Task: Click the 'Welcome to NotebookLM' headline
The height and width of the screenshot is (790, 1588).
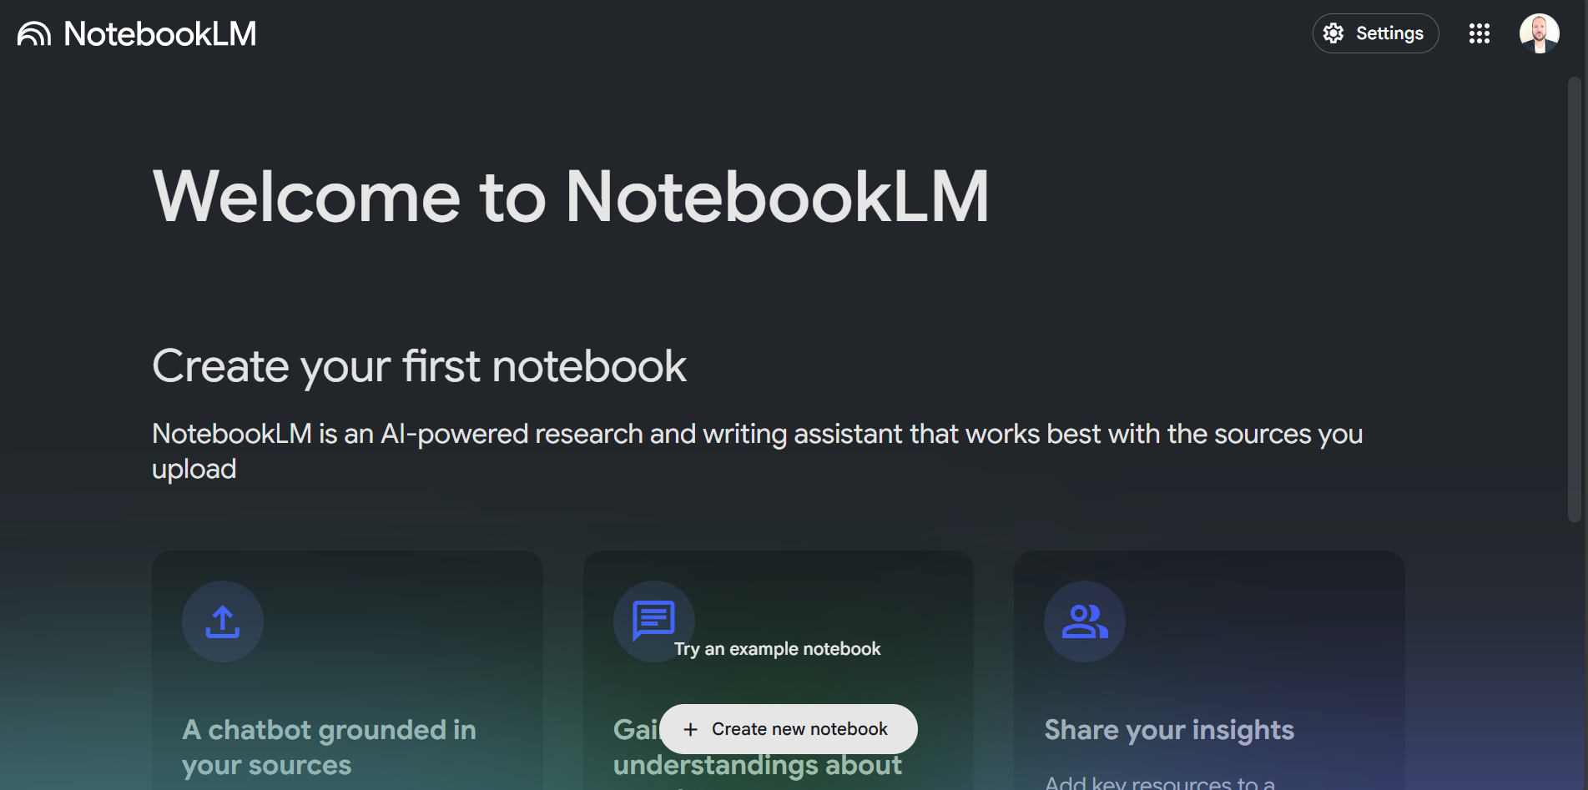Action: (570, 197)
